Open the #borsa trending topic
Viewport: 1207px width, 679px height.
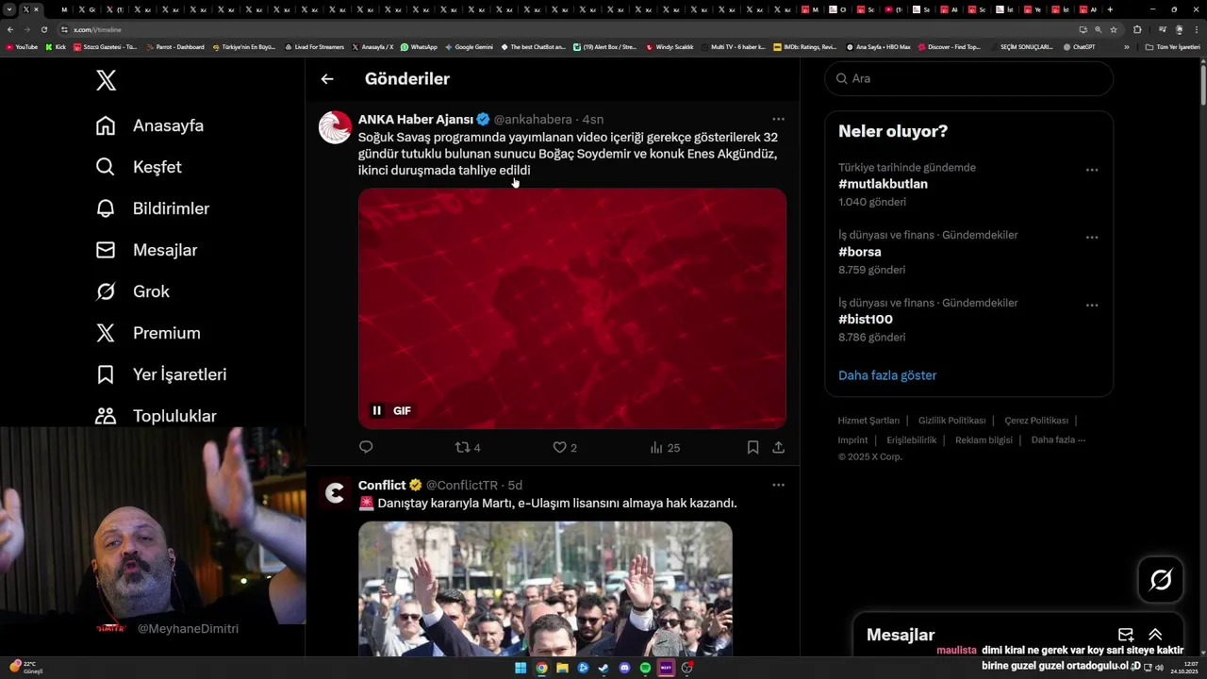860,252
